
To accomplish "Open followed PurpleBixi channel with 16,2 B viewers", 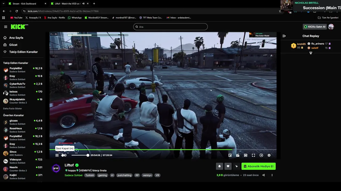I will [23, 70].
